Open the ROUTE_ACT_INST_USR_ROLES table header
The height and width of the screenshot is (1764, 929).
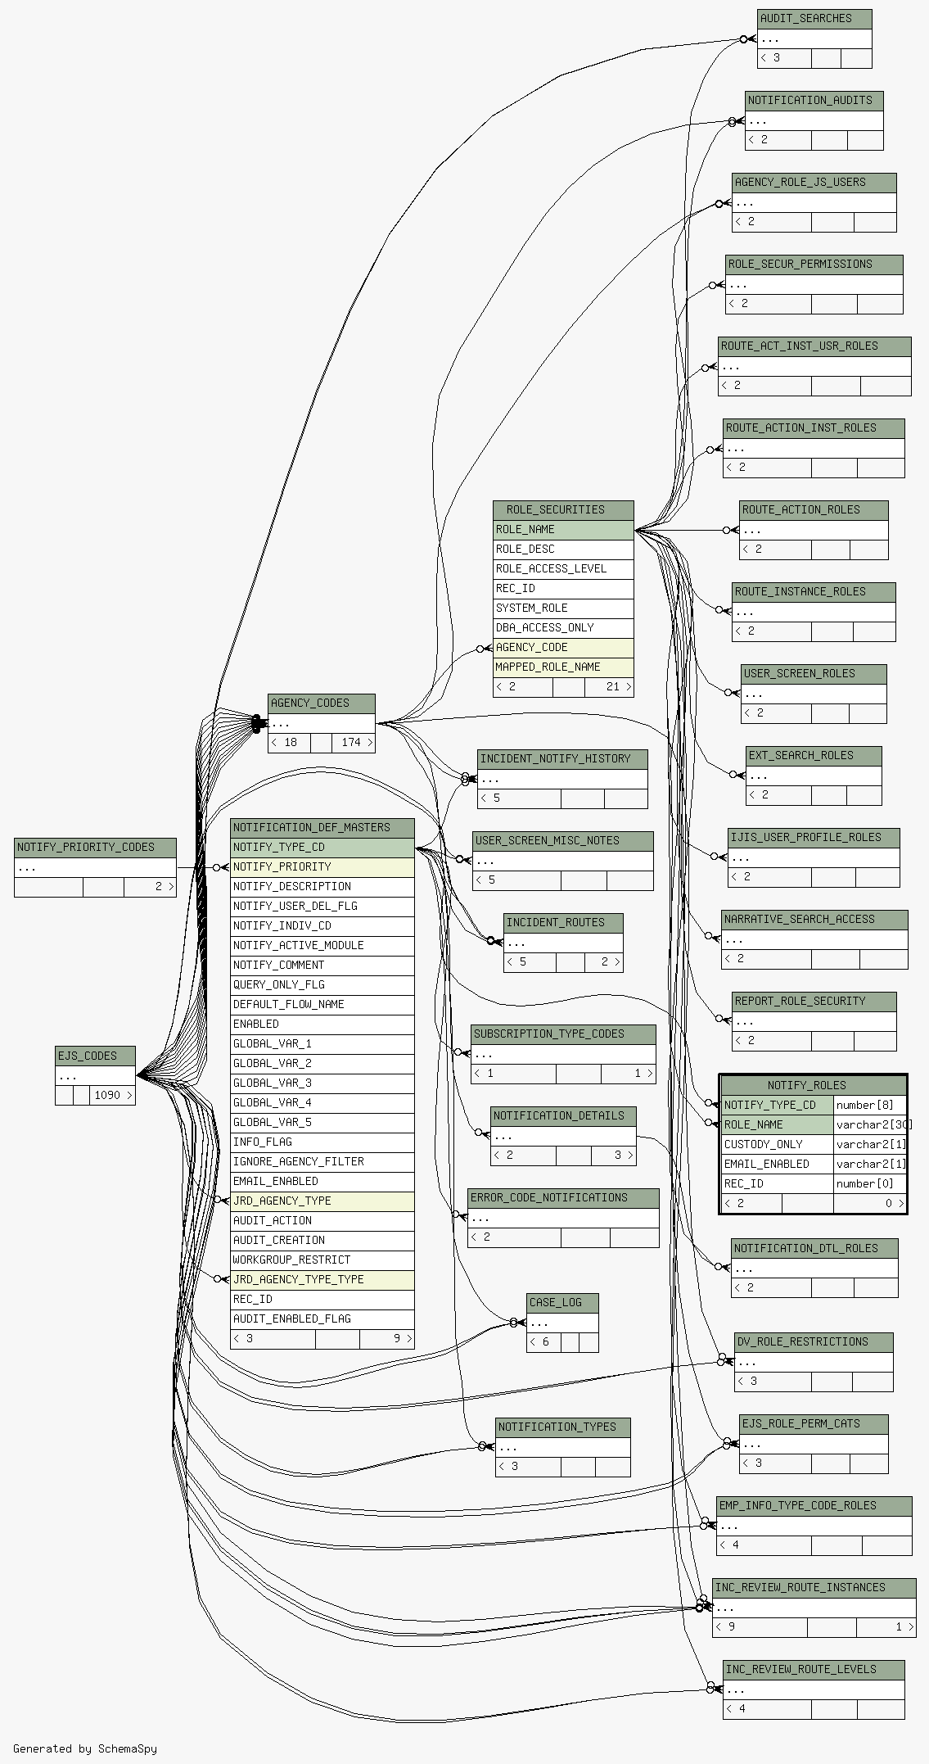(x=814, y=346)
